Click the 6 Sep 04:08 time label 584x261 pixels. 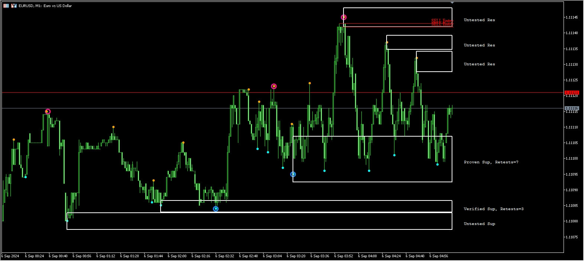tap(368, 256)
